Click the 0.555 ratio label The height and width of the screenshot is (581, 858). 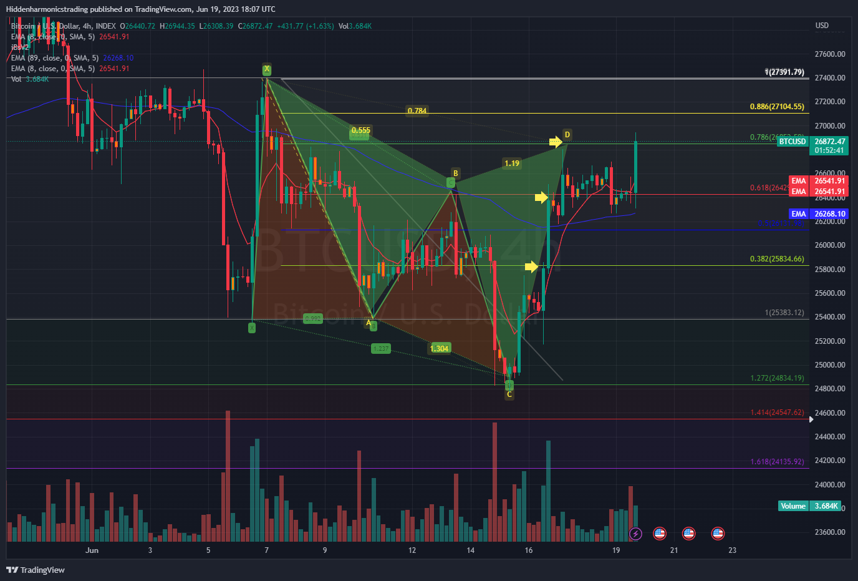(x=360, y=130)
